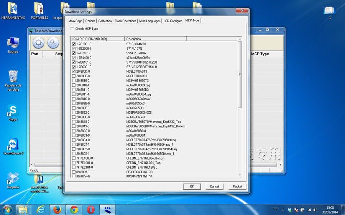Uncheck the 20-880D-0 entry
This screenshot has height=215, width=345.
click(74, 72)
